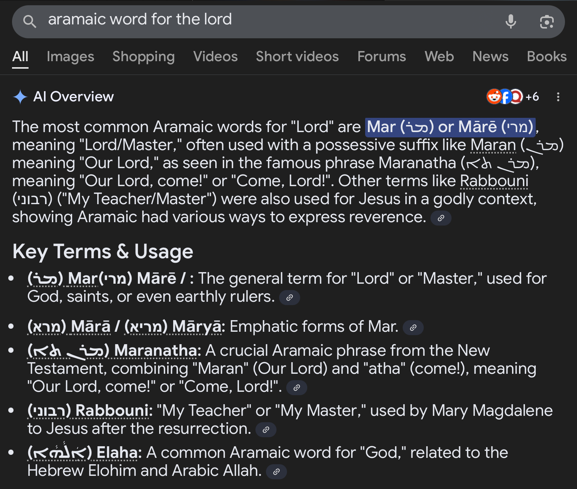Image resolution: width=577 pixels, height=489 pixels.
Task: Tap the underlined "Mar" term in Key Terms
Action: point(83,278)
